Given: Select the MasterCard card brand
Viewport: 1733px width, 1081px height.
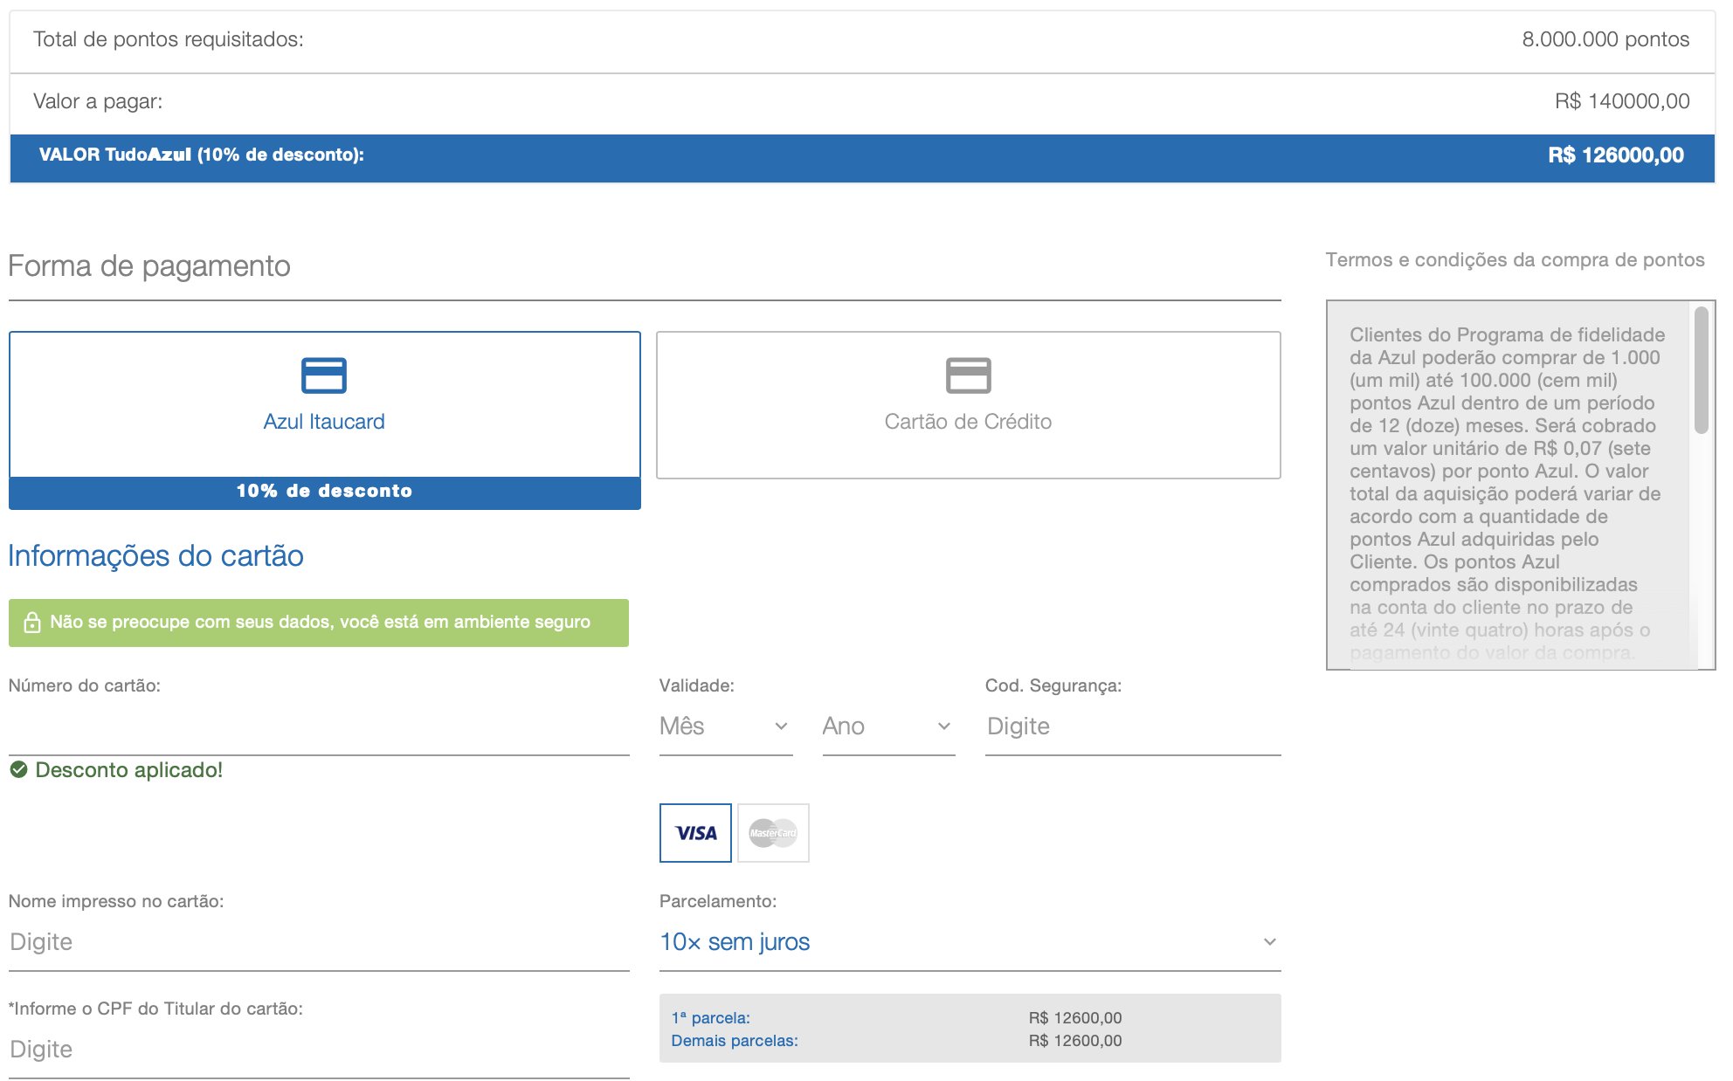Looking at the screenshot, I should pyautogui.click(x=773, y=833).
